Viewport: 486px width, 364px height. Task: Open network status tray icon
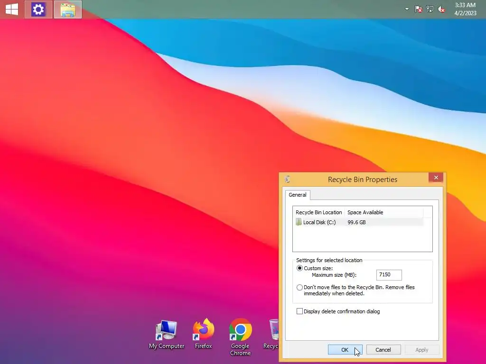(x=430, y=9)
